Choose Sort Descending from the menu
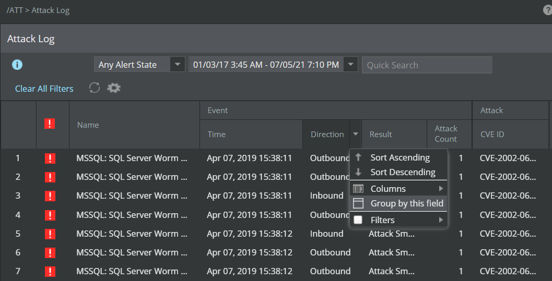Image resolution: width=552 pixels, height=281 pixels. [x=398, y=172]
